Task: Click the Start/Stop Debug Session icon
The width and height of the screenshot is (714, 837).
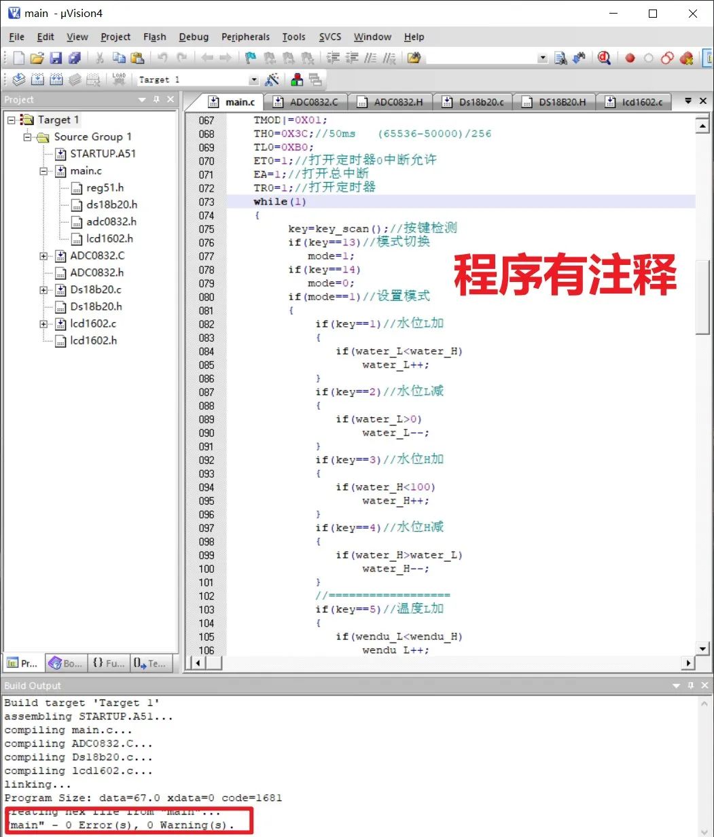Action: click(604, 58)
